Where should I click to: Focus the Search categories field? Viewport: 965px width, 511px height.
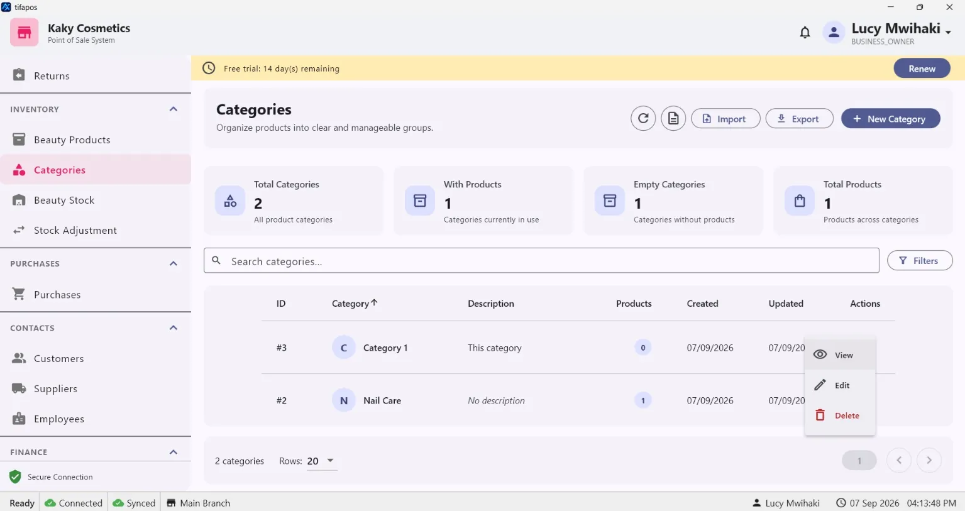click(x=541, y=260)
